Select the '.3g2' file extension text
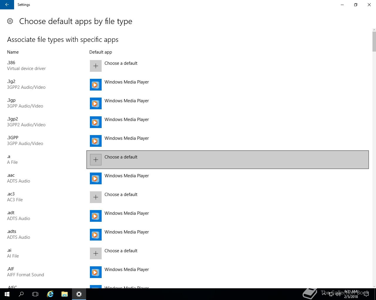 click(11, 81)
